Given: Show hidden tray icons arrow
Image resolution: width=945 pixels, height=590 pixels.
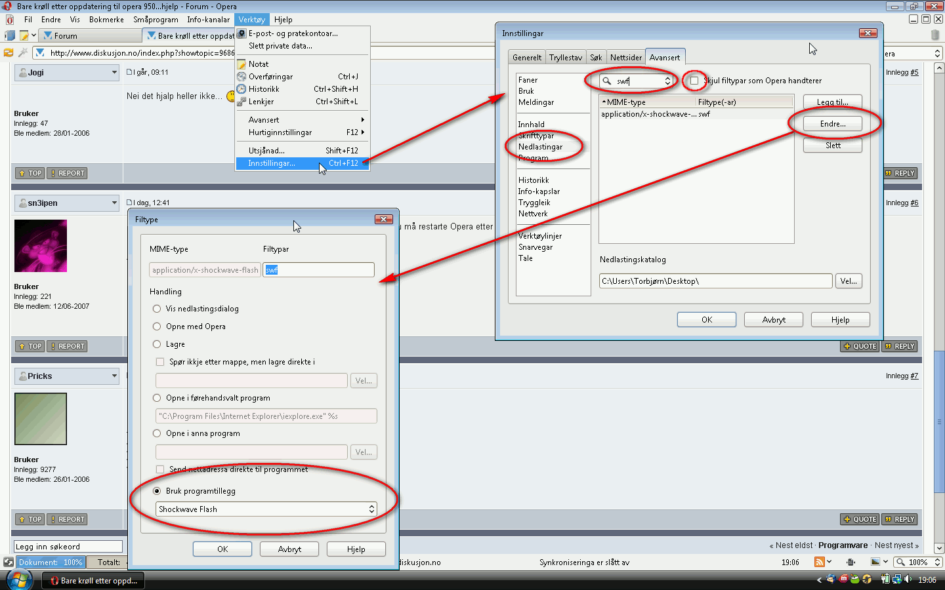Looking at the screenshot, I should [x=819, y=580].
